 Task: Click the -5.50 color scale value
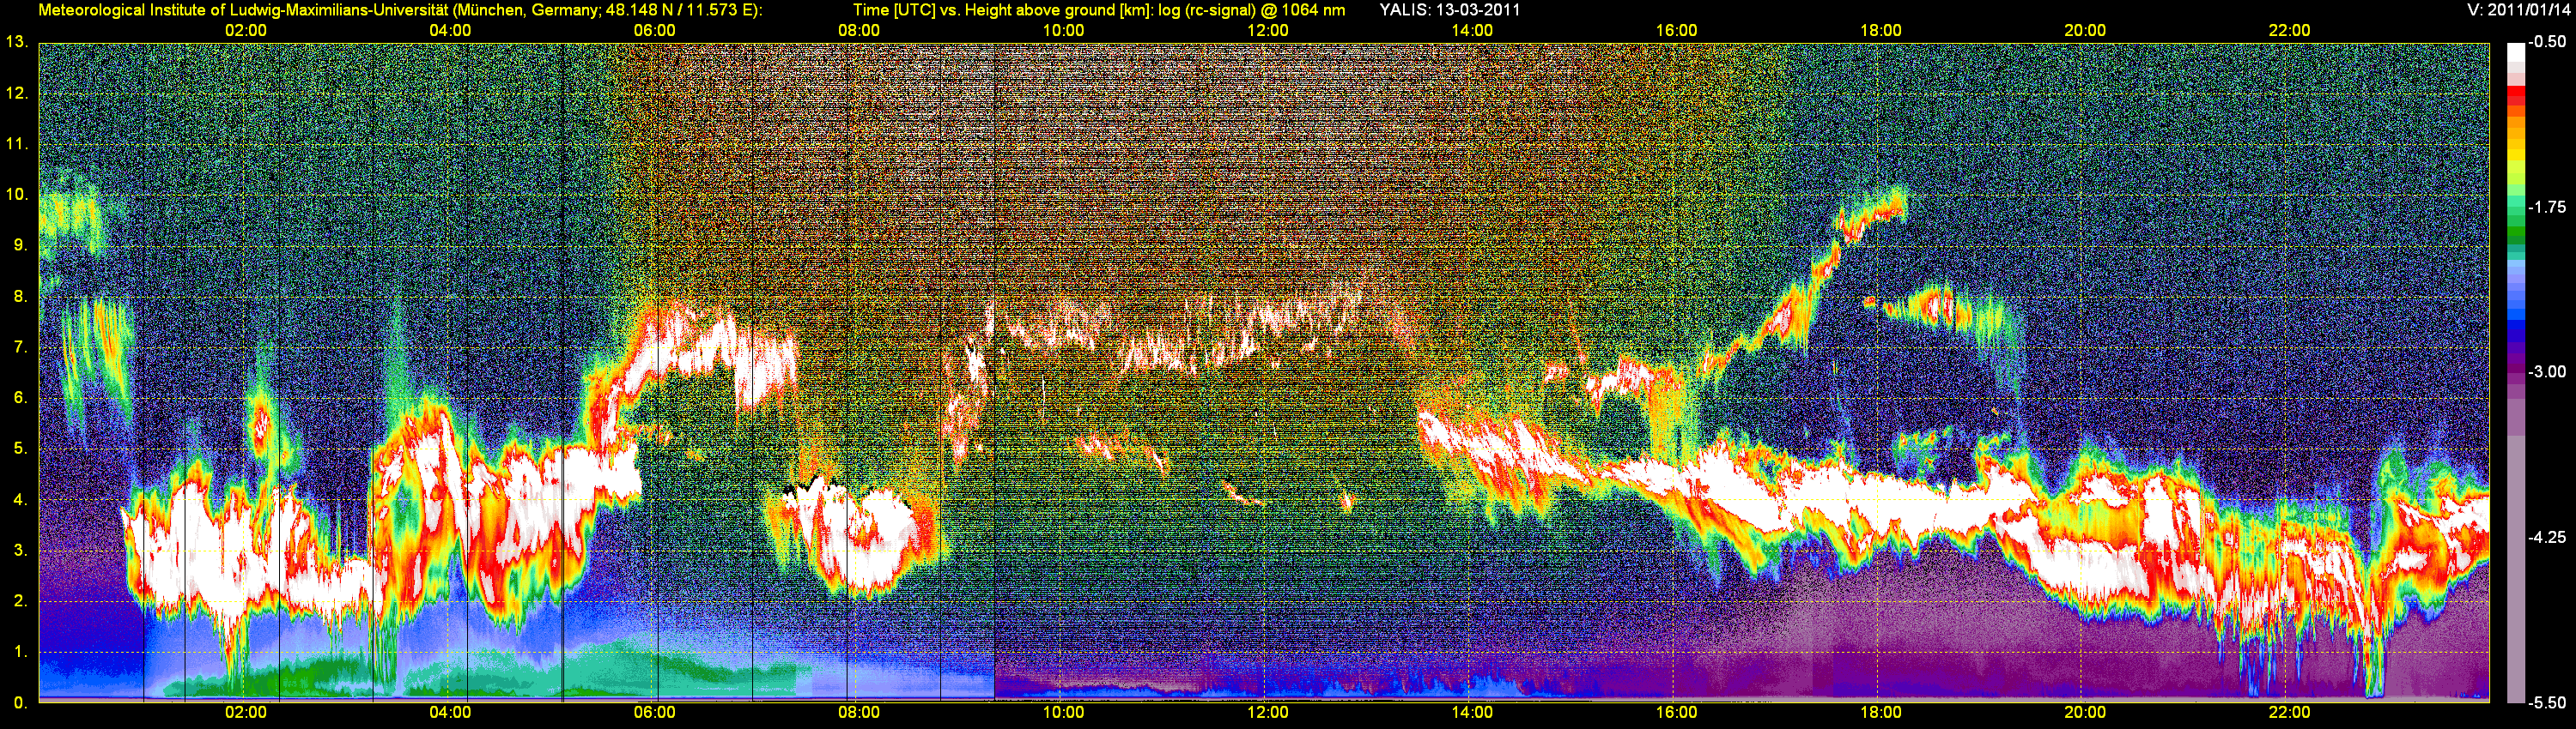click(2546, 703)
